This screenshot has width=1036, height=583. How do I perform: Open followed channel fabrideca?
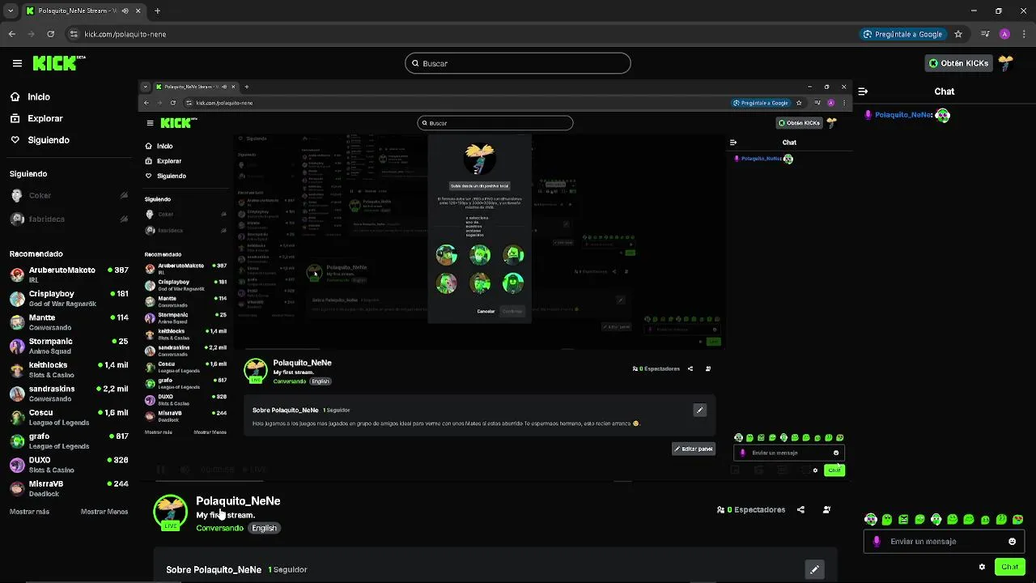click(69, 219)
